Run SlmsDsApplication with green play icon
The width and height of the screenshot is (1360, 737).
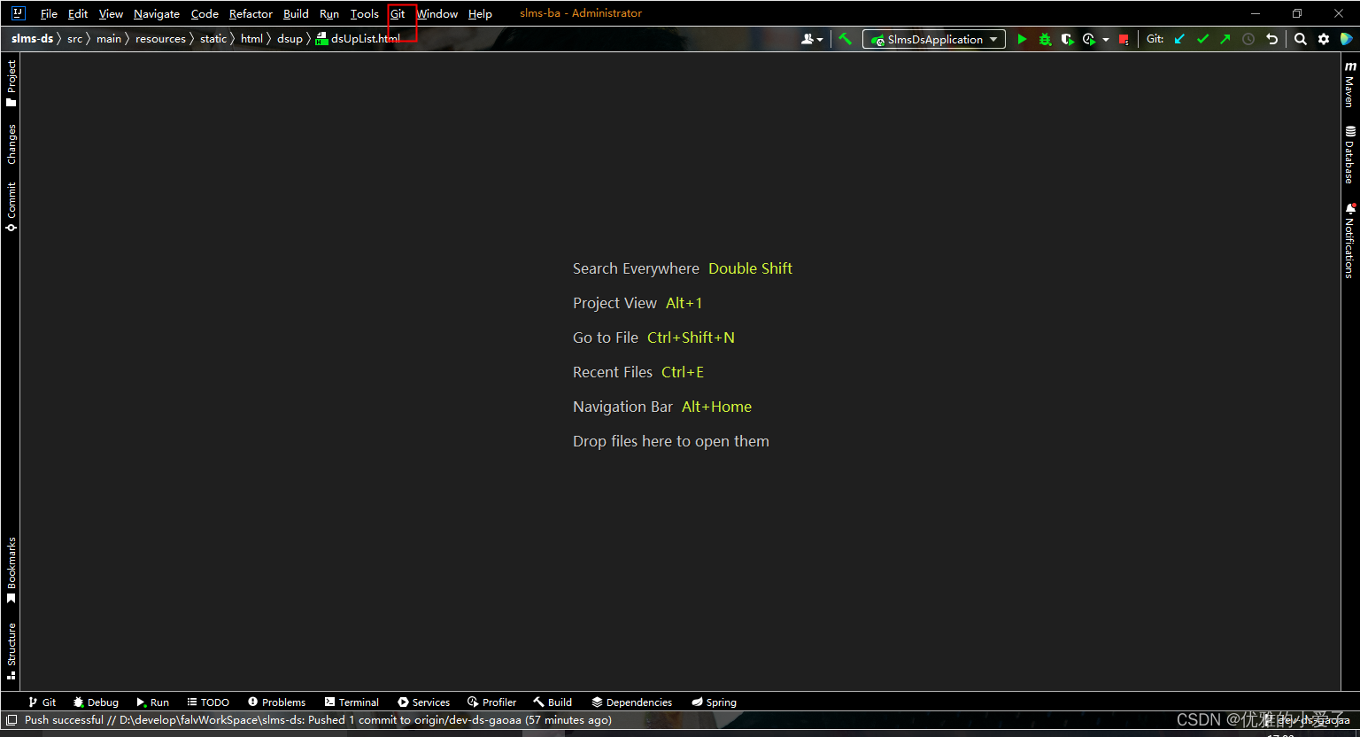(1022, 39)
